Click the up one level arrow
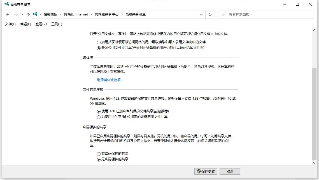This screenshot has height=180, width=319. point(28,14)
